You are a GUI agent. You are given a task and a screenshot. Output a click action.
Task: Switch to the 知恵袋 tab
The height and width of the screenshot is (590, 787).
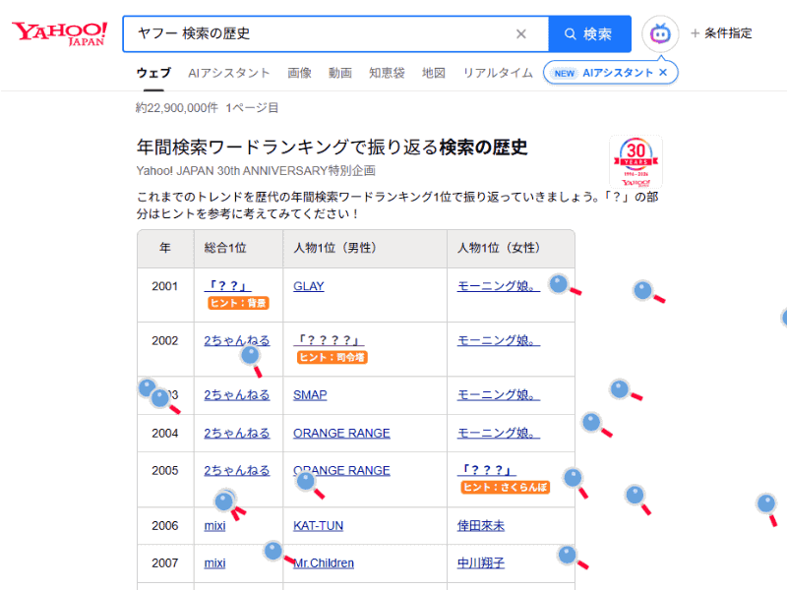(387, 72)
